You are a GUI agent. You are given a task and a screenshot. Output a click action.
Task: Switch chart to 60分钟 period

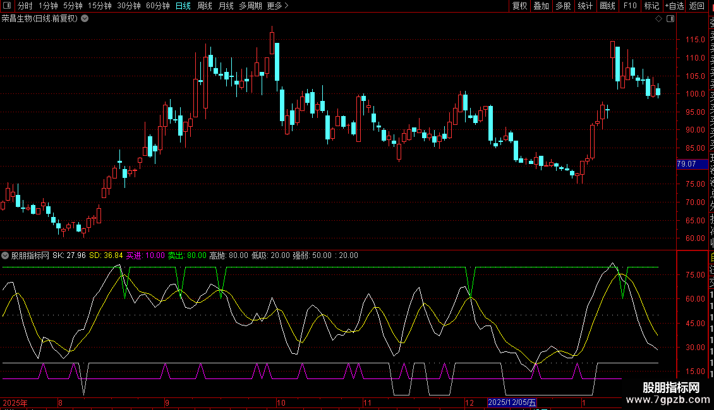[x=157, y=6]
